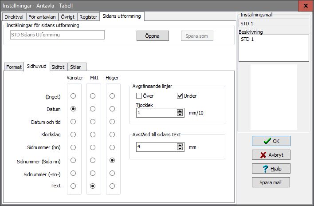Choose Sidnummer (-nn-) for Höger

pyautogui.click(x=112, y=173)
